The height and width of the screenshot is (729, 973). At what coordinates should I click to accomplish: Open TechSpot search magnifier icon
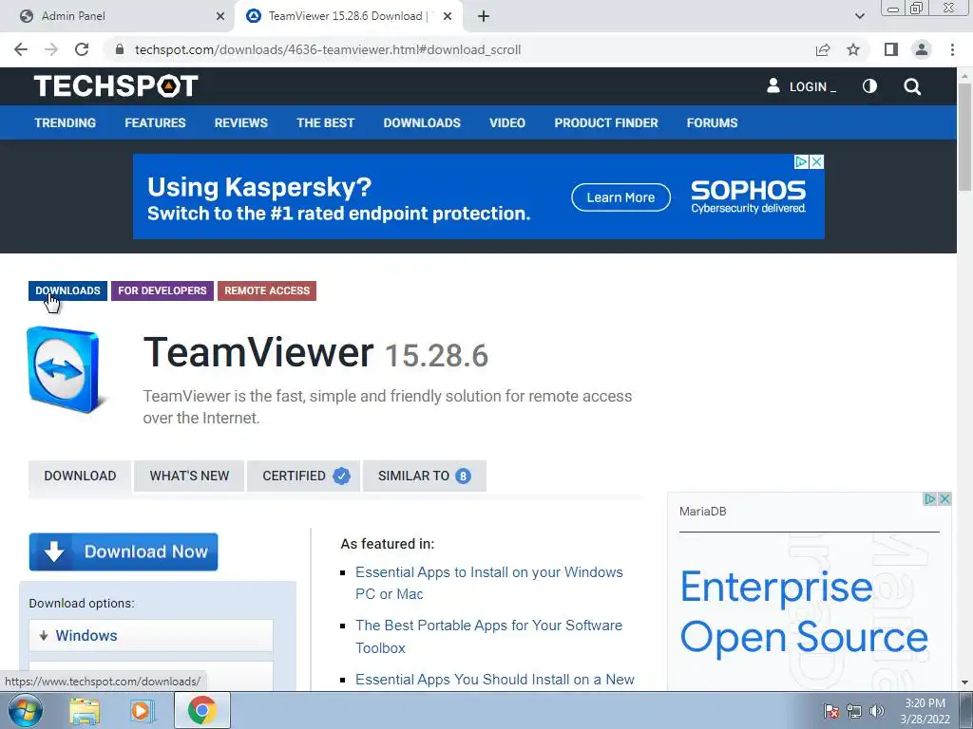(912, 86)
